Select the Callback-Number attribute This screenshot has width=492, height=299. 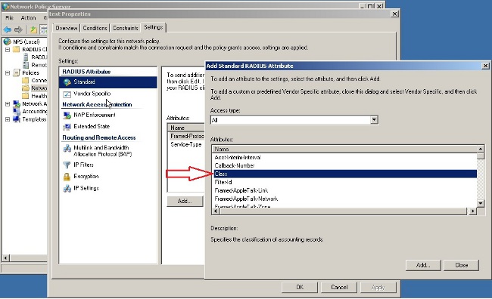(345, 165)
